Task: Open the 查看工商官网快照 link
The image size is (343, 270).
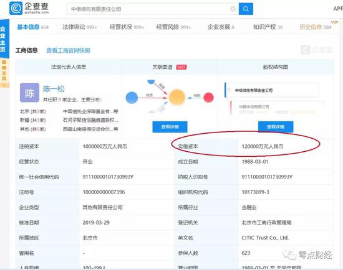Action: (x=68, y=50)
